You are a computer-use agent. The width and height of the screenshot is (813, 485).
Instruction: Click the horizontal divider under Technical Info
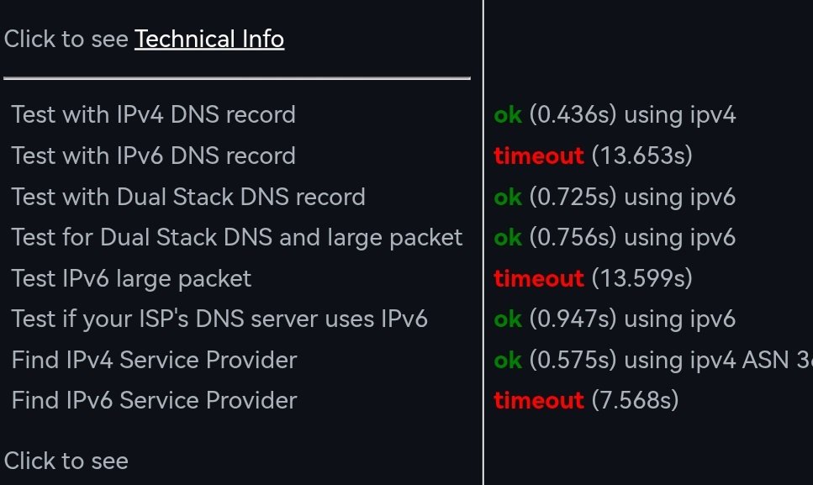pos(236,78)
